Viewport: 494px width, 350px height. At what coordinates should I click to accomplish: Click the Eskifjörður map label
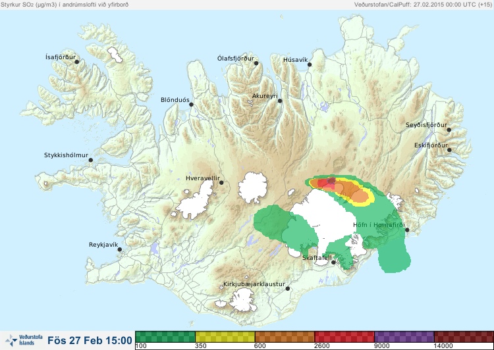[431, 145]
